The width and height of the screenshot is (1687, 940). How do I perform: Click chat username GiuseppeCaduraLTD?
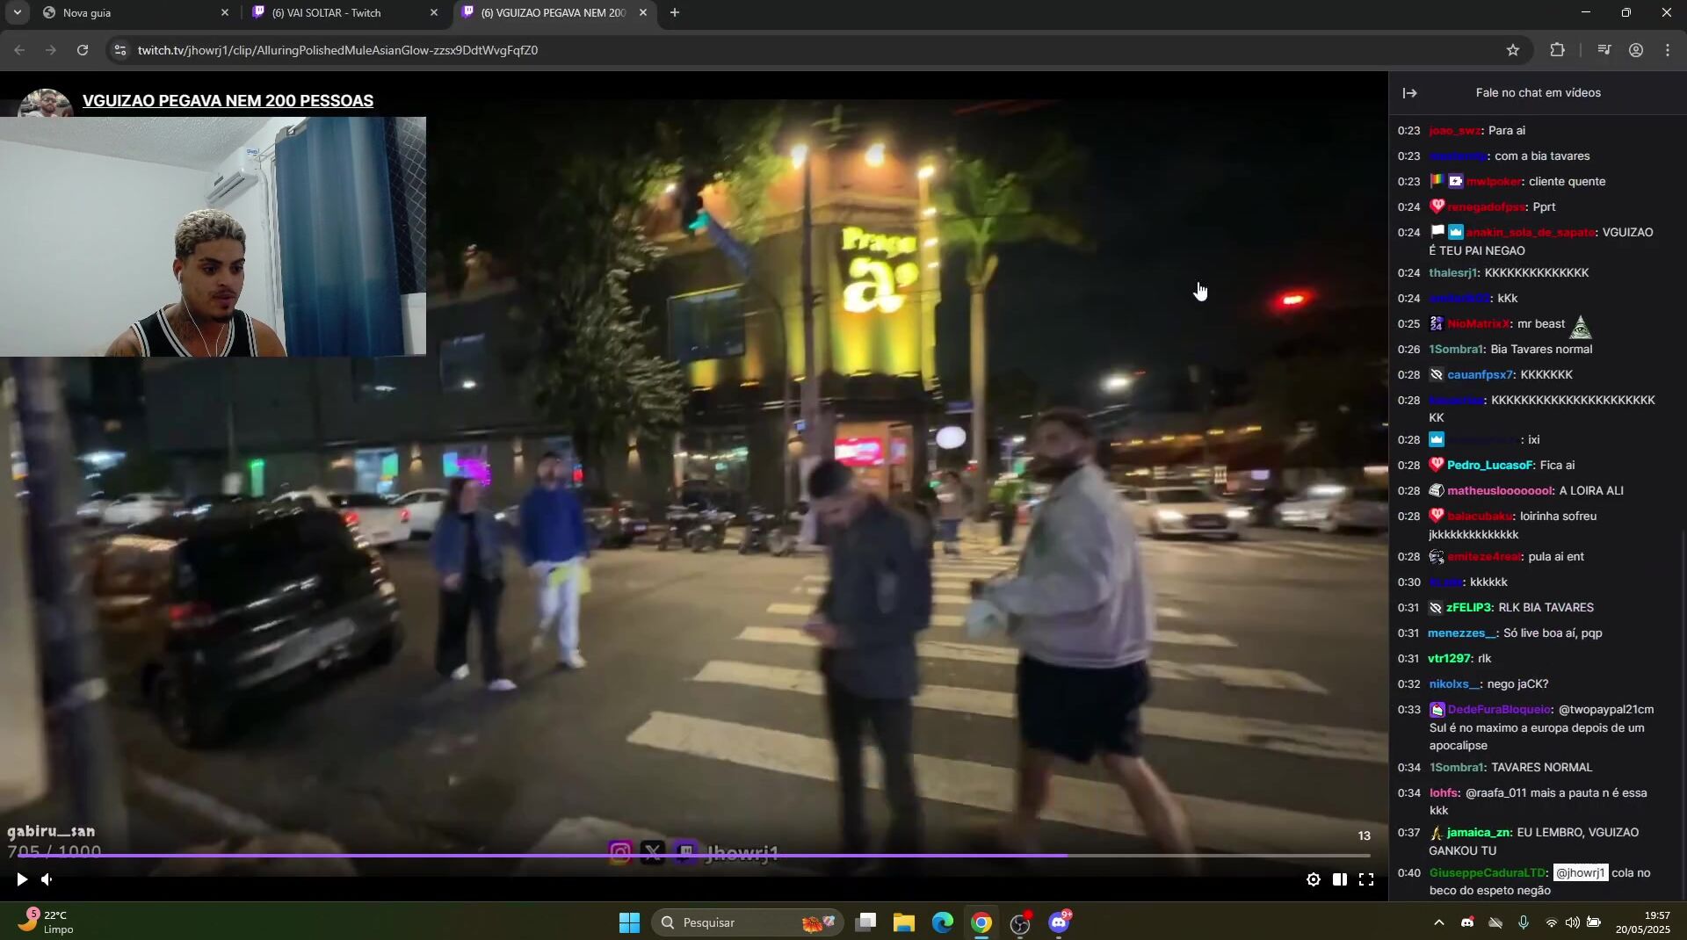1488,873
